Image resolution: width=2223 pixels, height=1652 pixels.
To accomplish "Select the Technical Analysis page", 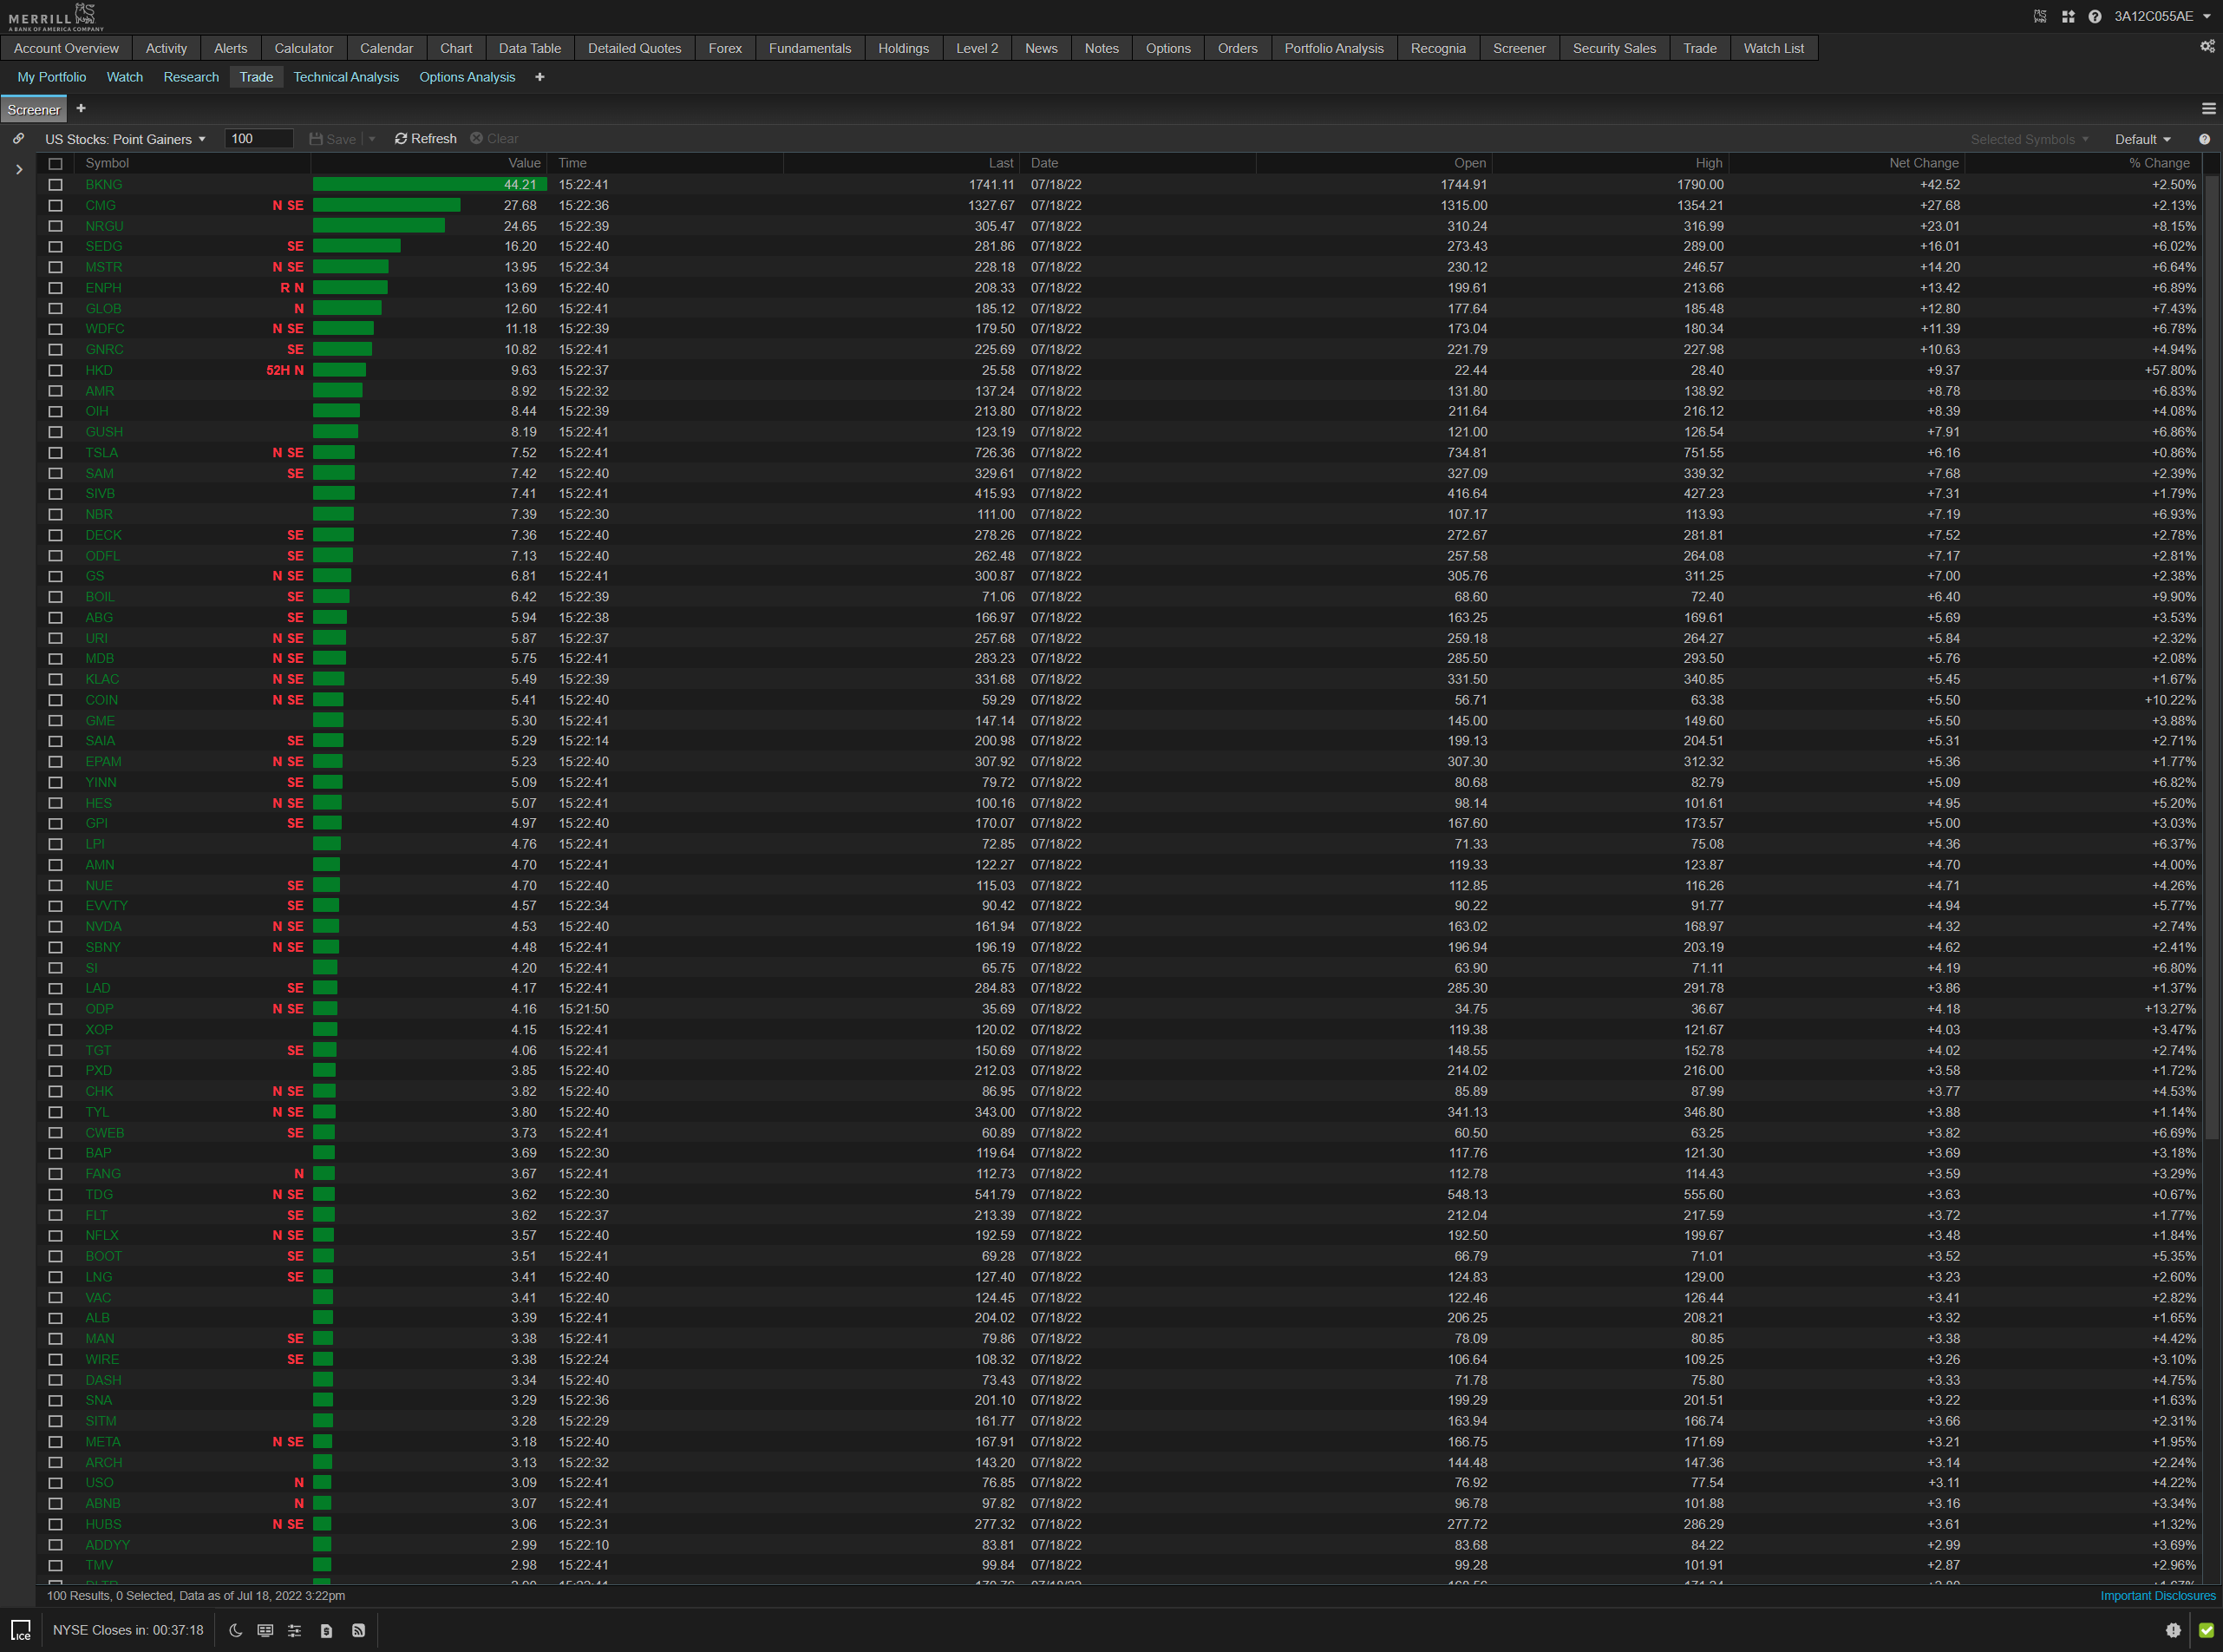I will coord(346,77).
